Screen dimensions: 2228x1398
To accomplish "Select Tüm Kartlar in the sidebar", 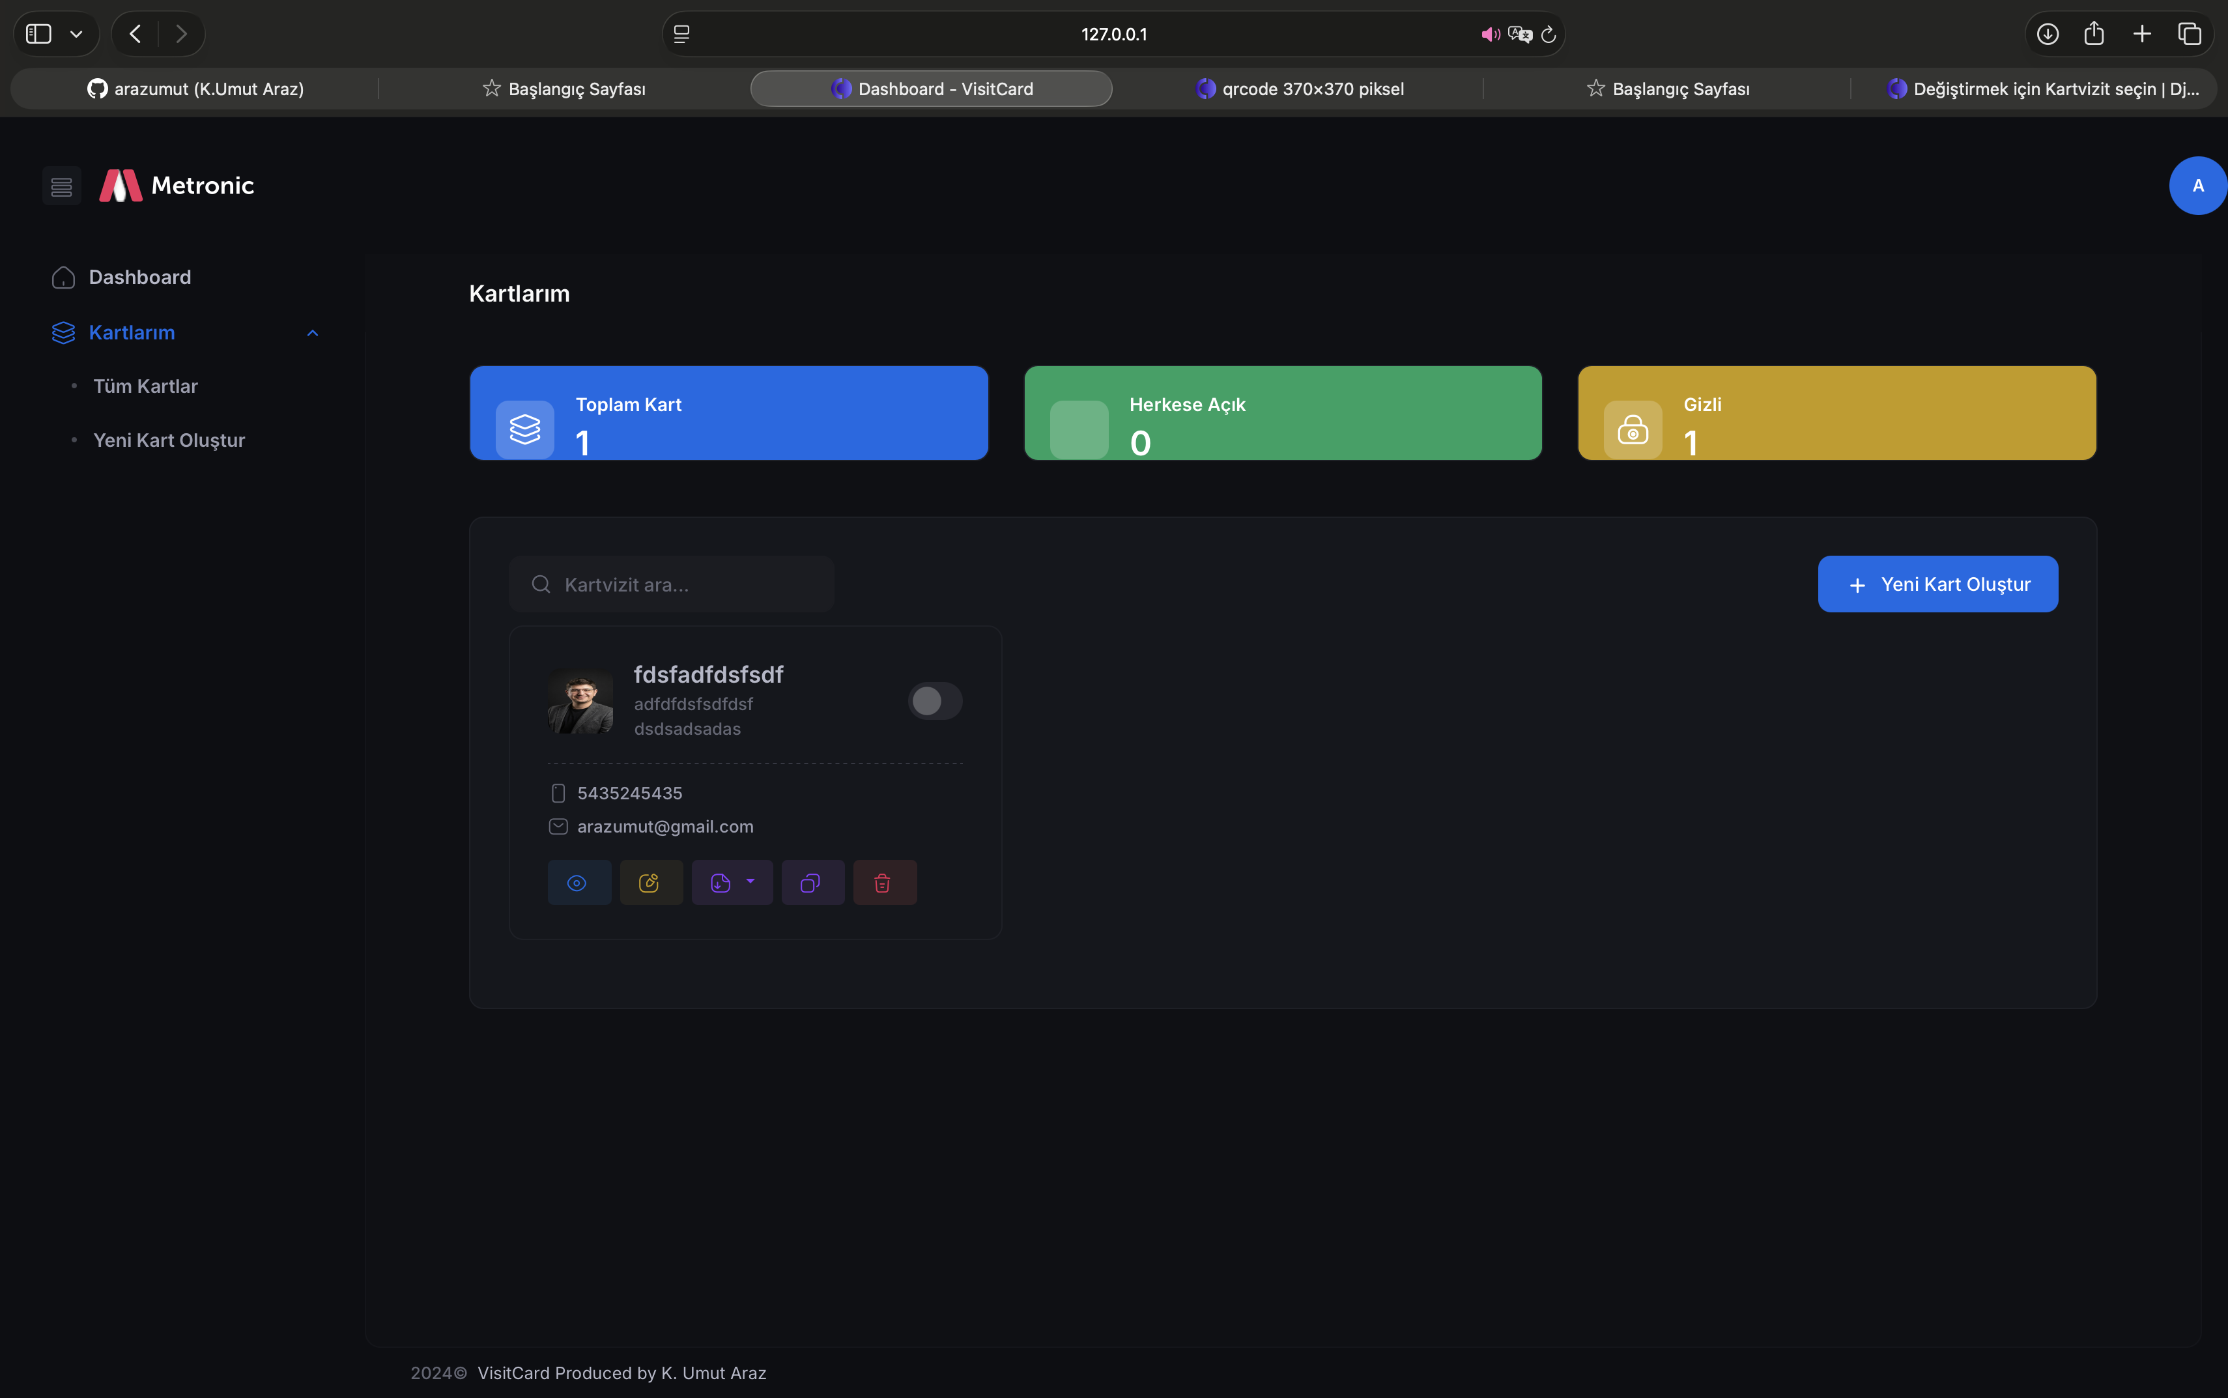I will 145,384.
